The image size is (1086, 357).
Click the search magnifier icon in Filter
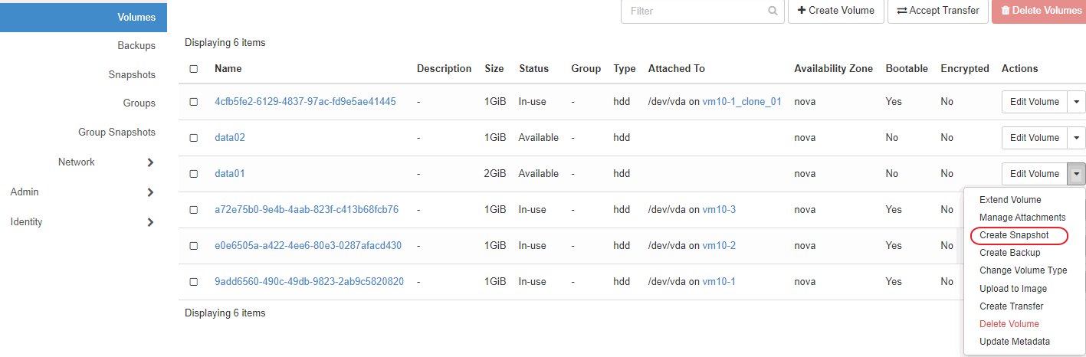tap(773, 11)
